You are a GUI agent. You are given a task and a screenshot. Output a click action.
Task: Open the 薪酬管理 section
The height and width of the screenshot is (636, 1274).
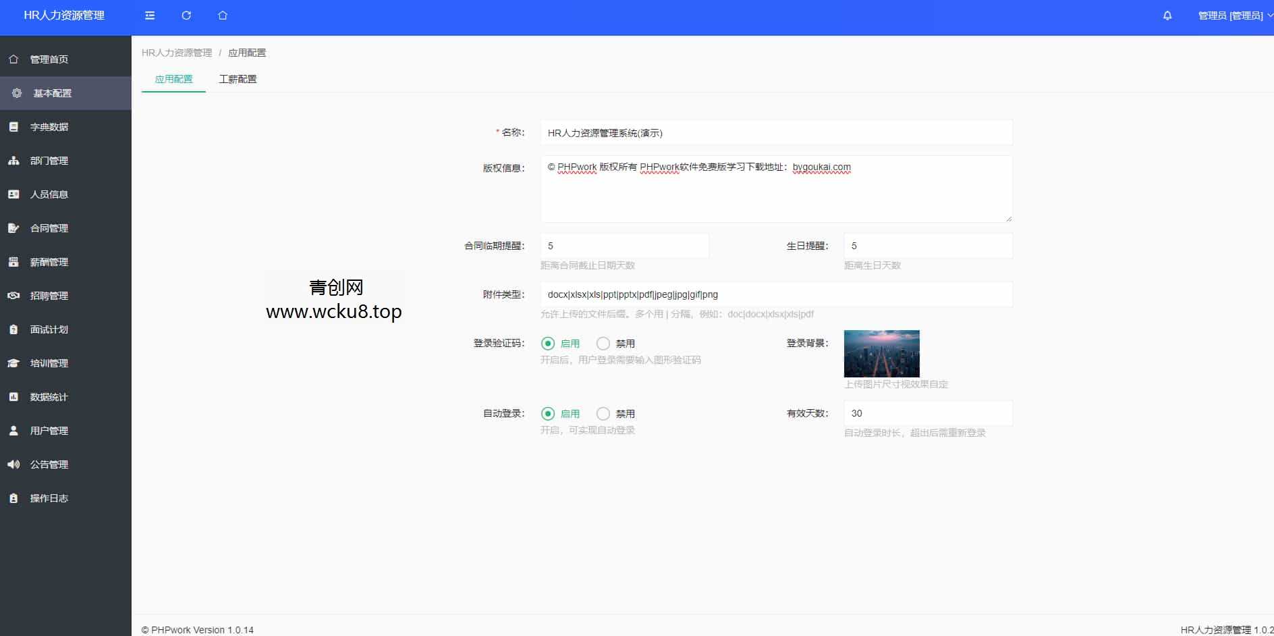(49, 262)
